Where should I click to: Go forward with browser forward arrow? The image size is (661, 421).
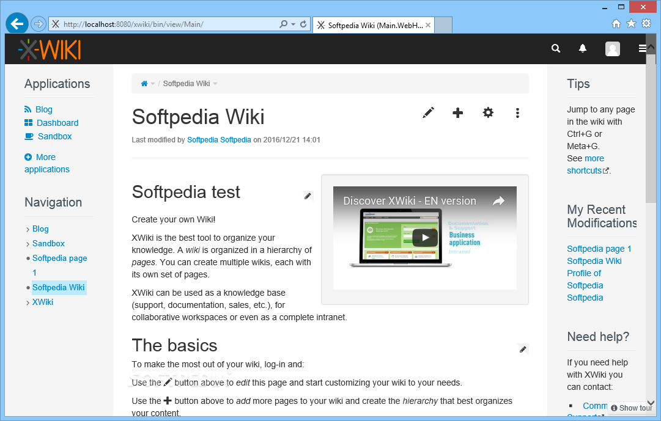tap(39, 24)
